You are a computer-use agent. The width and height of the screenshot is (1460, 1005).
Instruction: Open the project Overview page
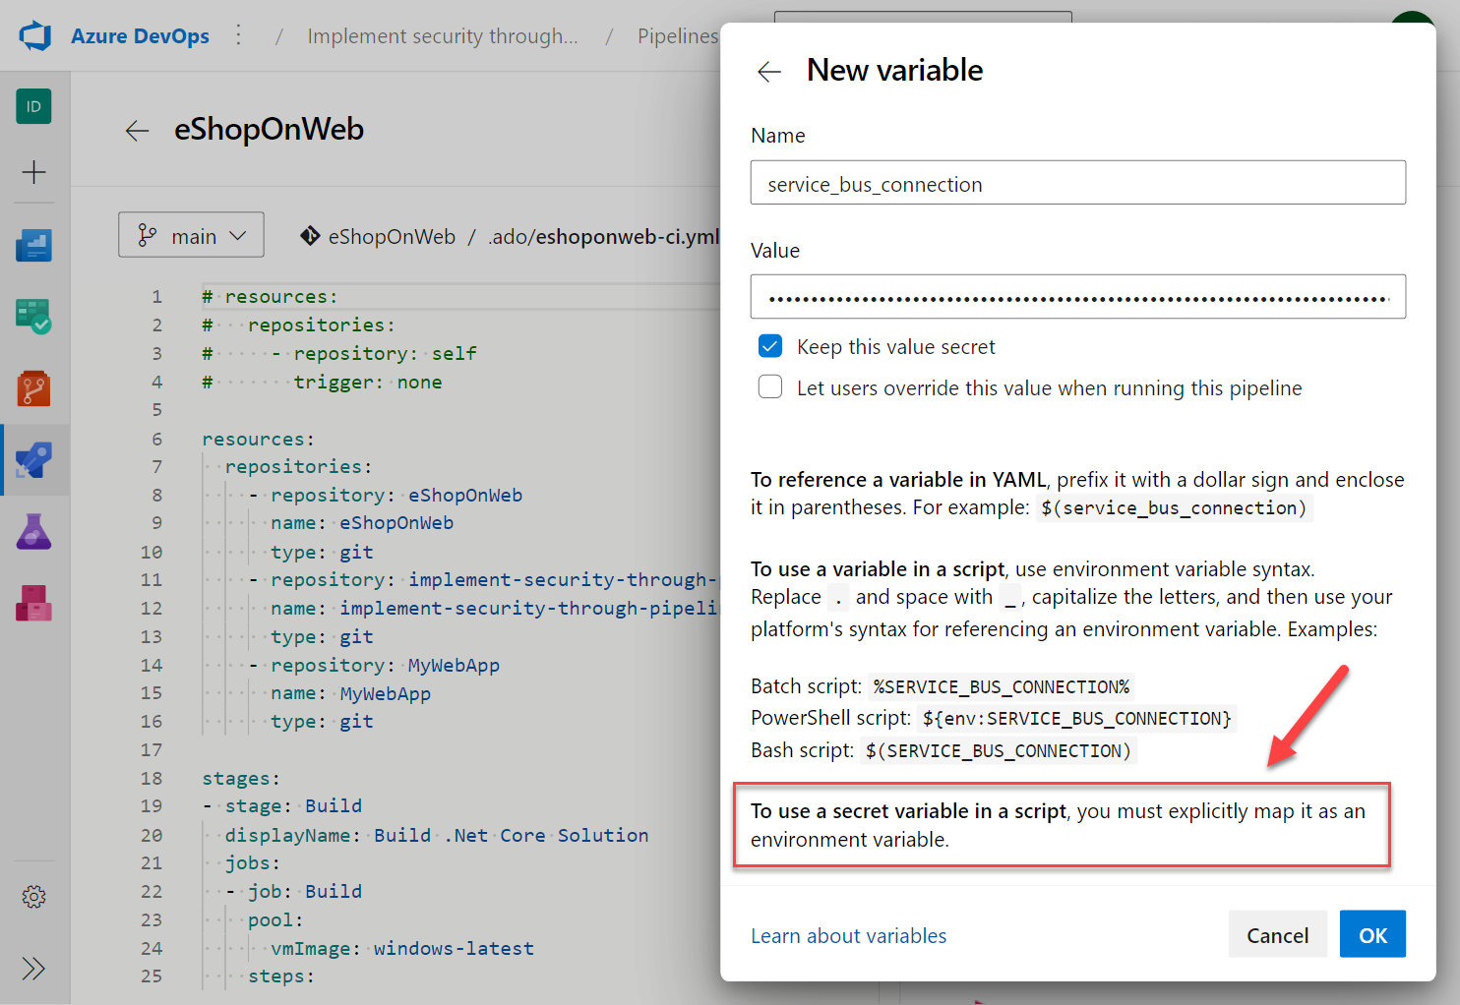(x=33, y=245)
